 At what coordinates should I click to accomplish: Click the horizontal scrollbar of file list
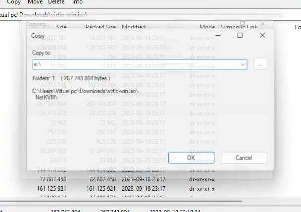121,201
